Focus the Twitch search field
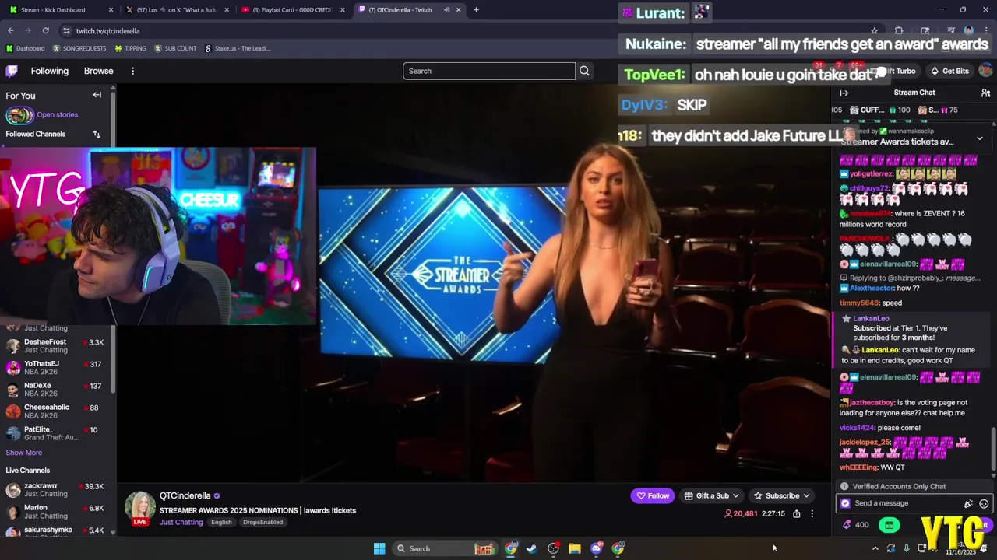This screenshot has width=997, height=560. (x=489, y=71)
